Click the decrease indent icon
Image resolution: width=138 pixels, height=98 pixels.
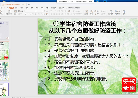59,11
